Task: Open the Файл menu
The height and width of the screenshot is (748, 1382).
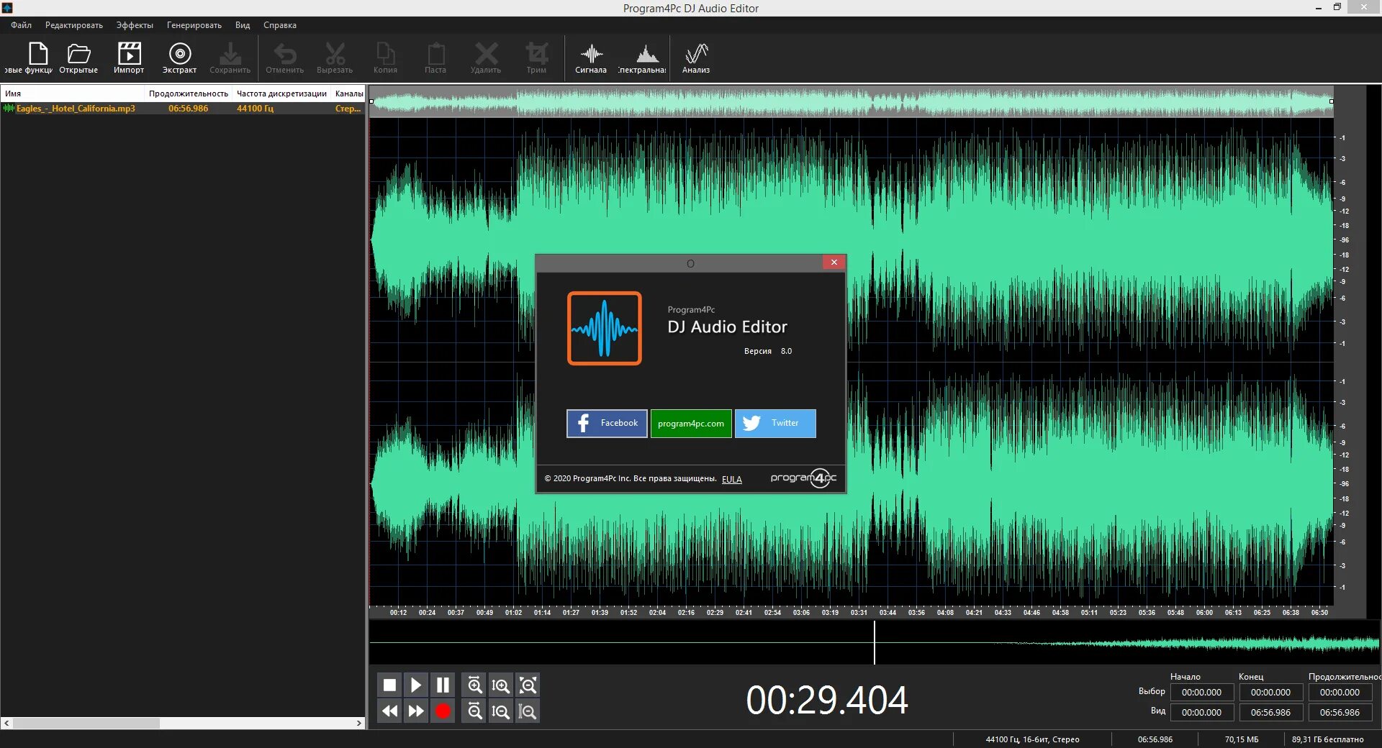Action: coord(22,25)
